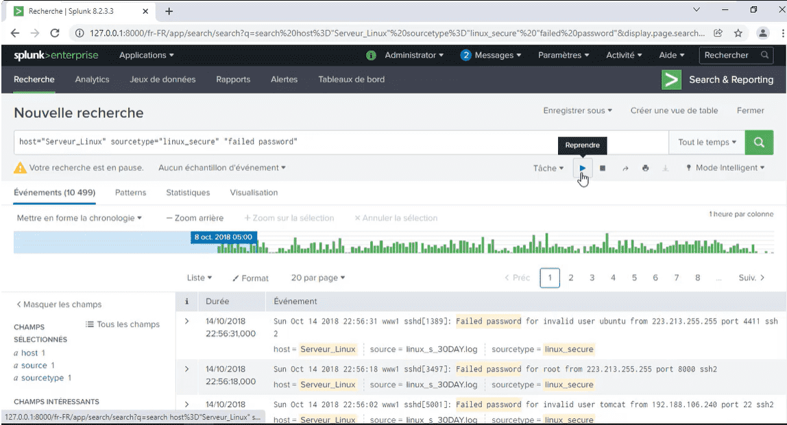
Task: Click the selected field host
Action: pyautogui.click(x=29, y=353)
